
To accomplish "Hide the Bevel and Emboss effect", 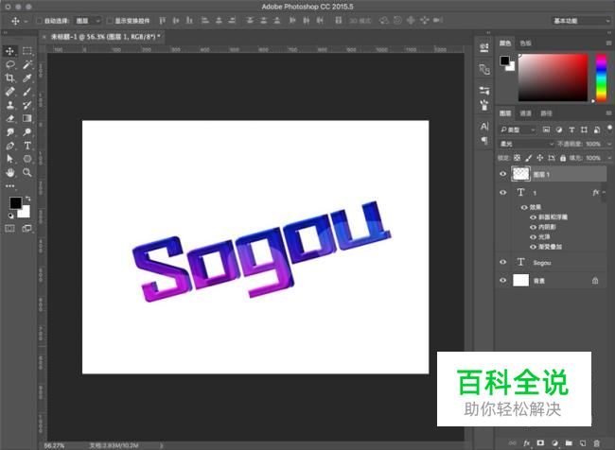I will 533,217.
